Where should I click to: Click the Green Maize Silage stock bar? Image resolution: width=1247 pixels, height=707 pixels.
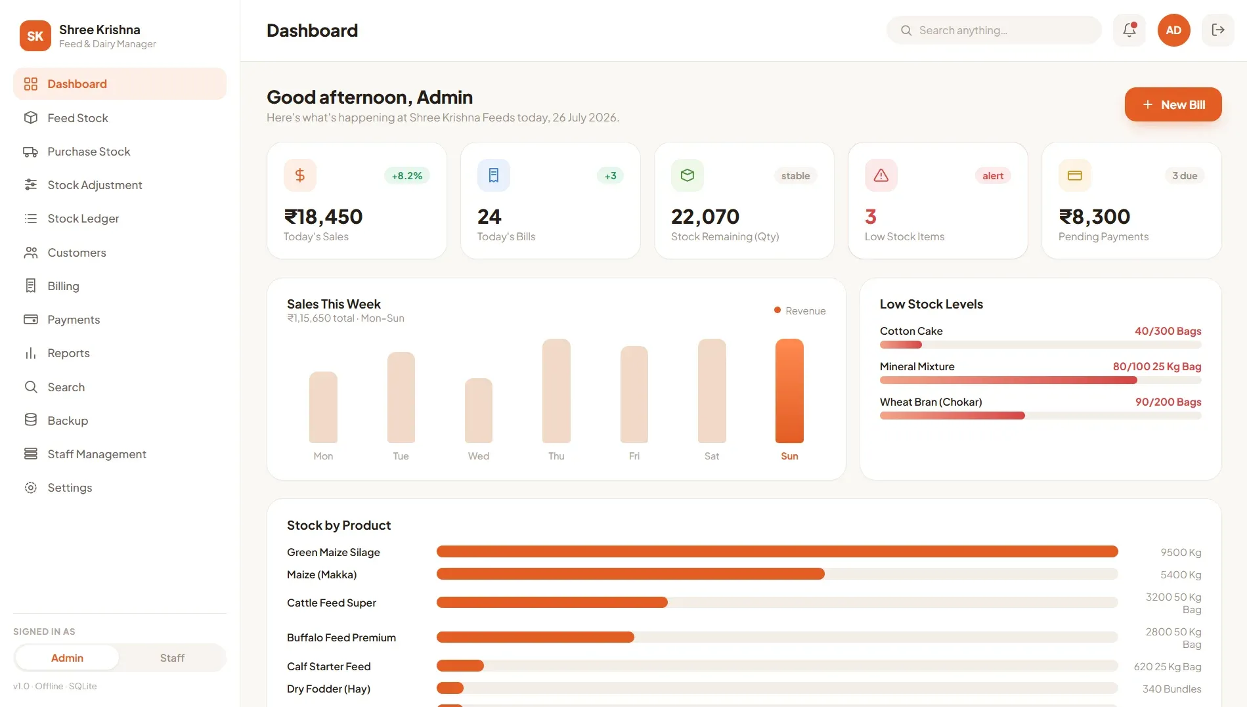(x=777, y=551)
